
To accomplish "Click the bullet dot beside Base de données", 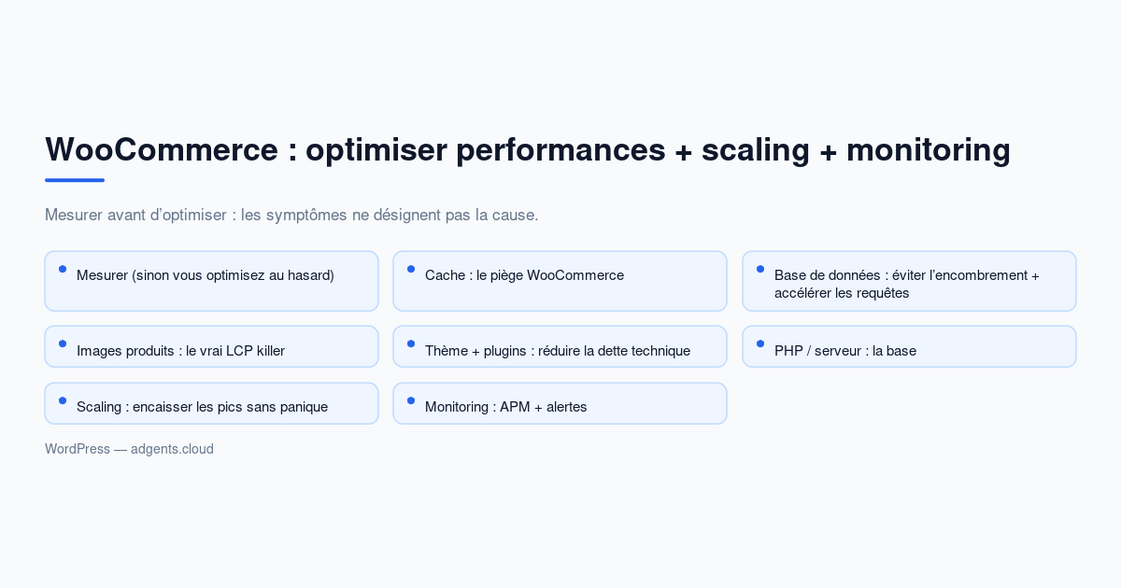I will [x=760, y=269].
